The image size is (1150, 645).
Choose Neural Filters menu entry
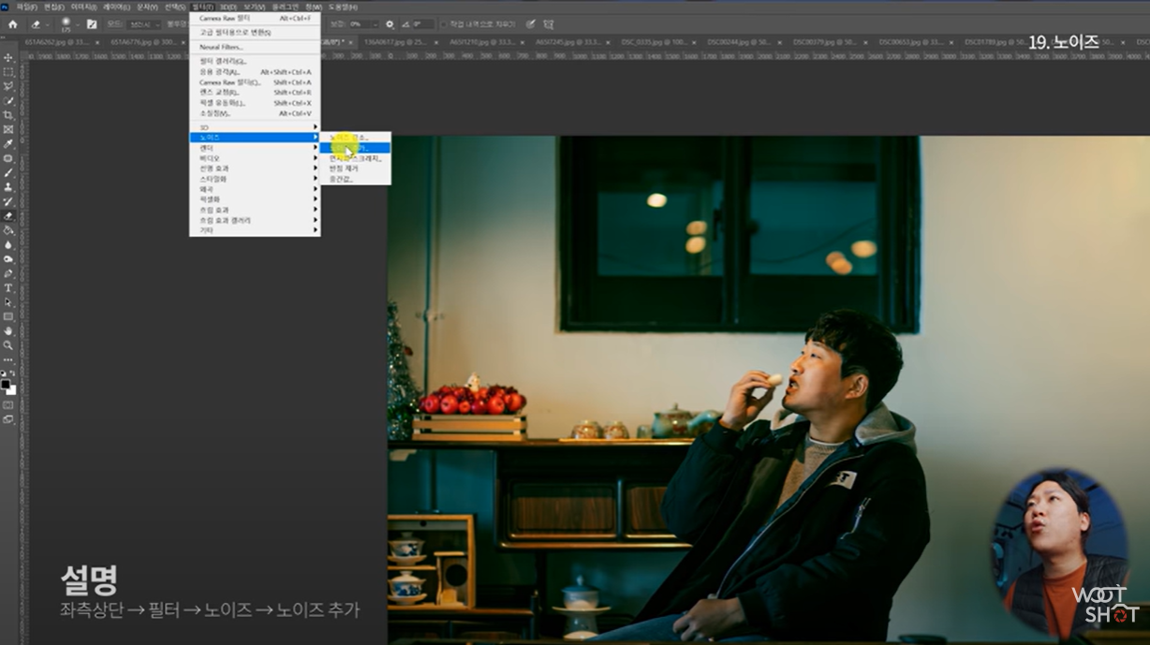click(x=255, y=47)
